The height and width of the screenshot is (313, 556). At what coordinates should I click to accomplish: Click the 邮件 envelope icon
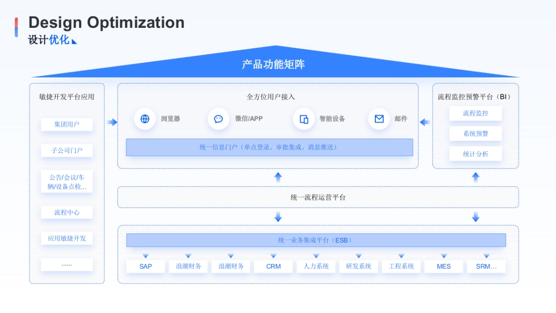(x=379, y=119)
